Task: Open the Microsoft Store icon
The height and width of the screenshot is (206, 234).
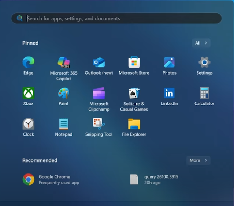Action: point(134,62)
